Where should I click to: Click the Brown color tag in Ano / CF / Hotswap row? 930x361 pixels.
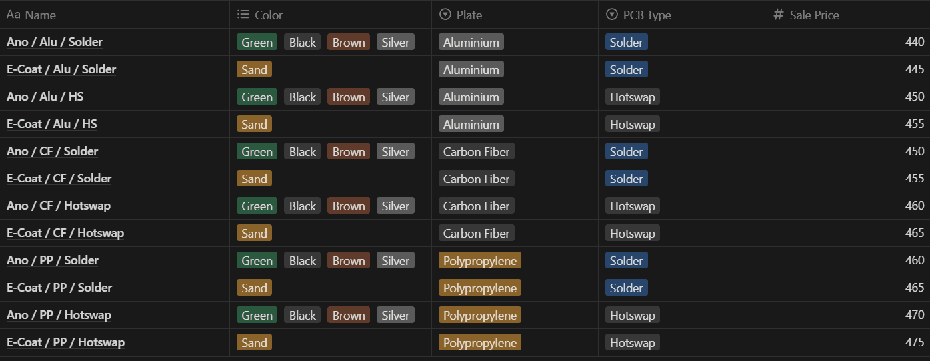[x=349, y=206]
